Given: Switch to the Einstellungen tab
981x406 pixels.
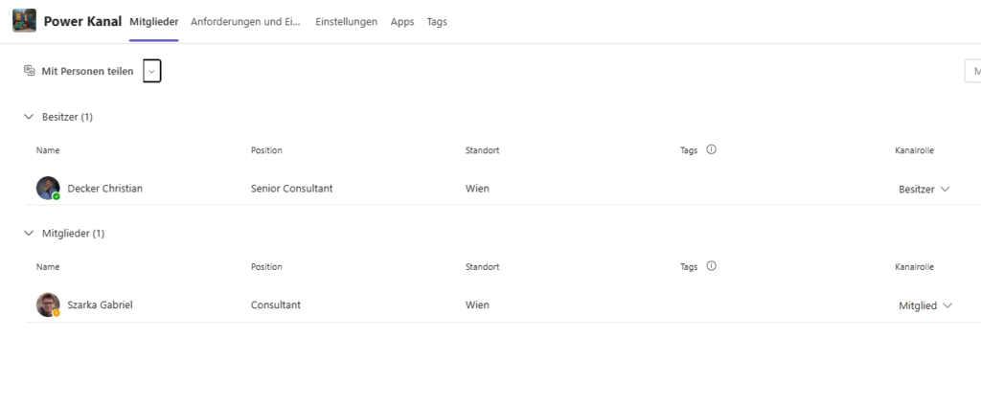Looking at the screenshot, I should coord(346,21).
